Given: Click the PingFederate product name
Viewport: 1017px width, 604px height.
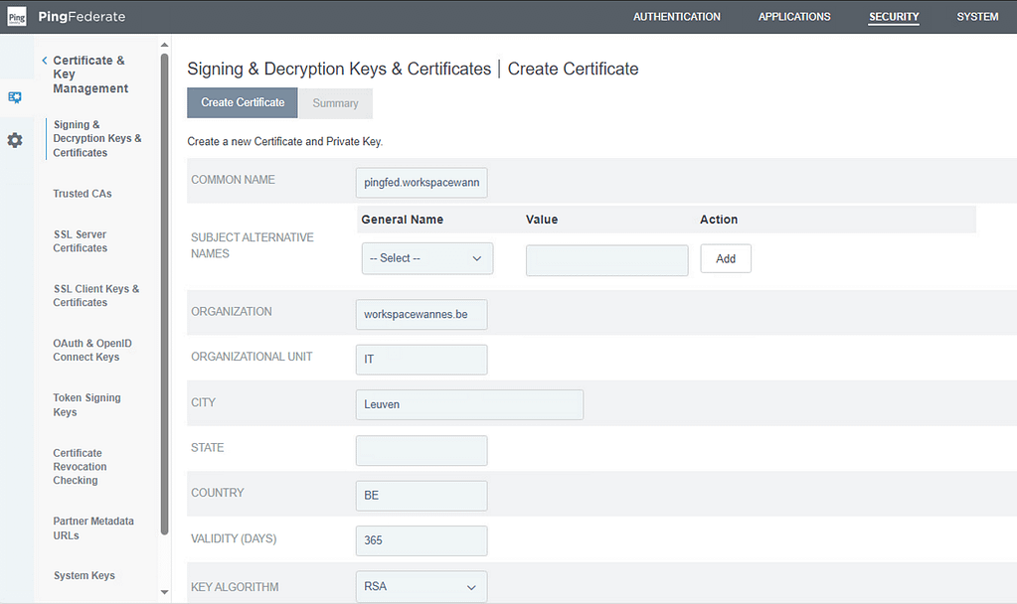Looking at the screenshot, I should pos(82,17).
